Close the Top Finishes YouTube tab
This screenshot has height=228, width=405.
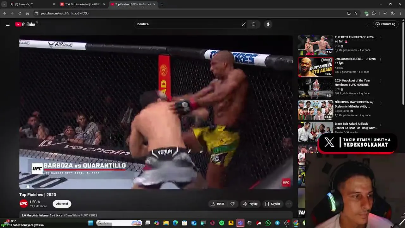(x=154, y=4)
